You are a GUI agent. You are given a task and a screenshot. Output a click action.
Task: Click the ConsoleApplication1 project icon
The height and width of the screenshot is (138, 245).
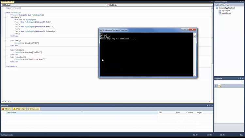[x=217, y=8]
